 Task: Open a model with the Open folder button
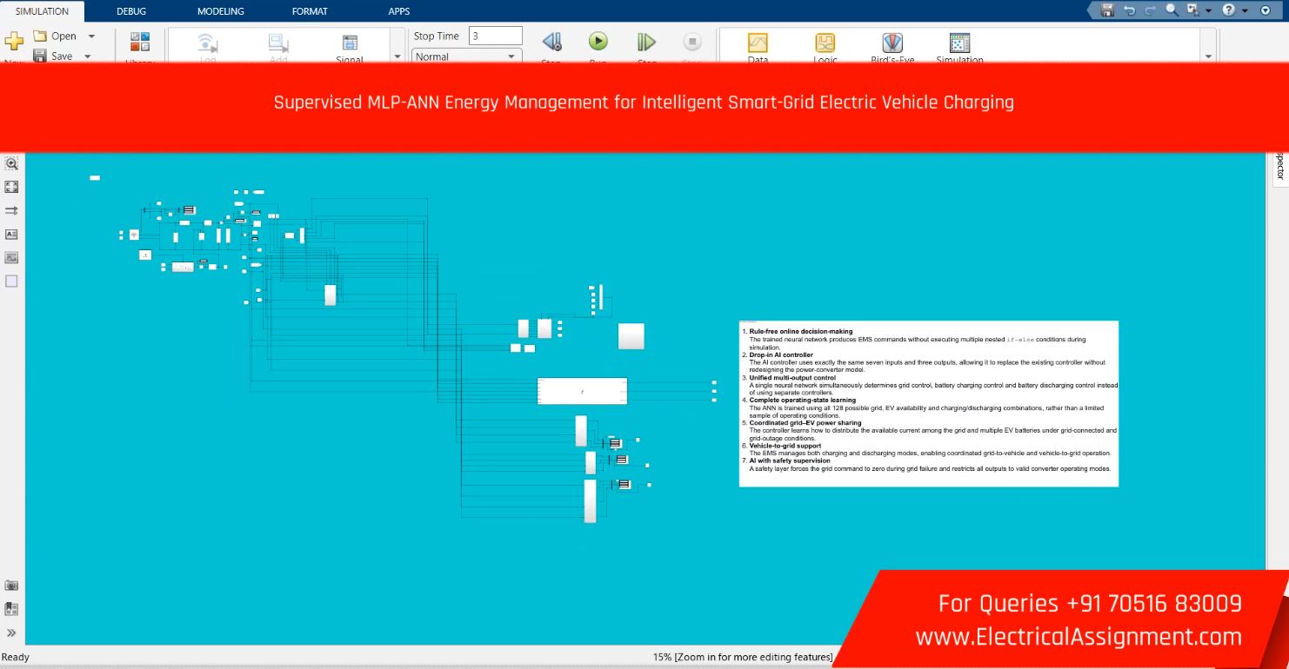pos(55,36)
